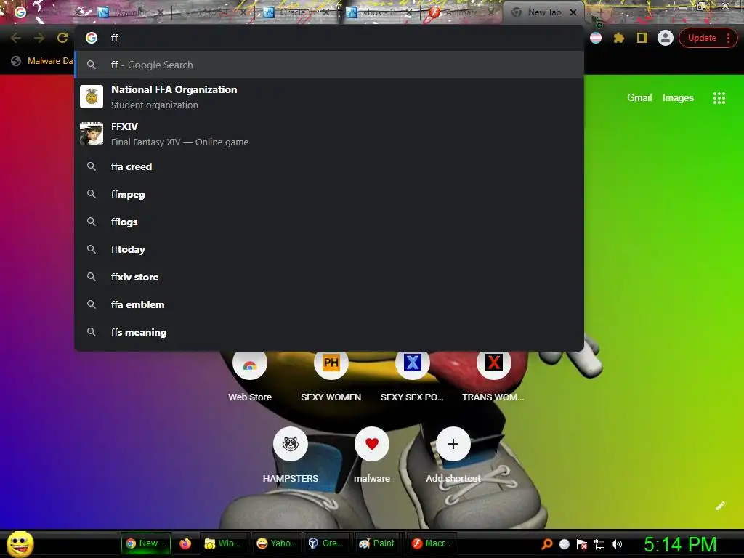
Task: Click the browser back arrow
Action: (x=16, y=38)
